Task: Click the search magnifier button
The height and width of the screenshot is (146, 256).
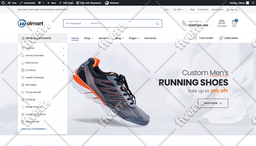Action: (157, 23)
